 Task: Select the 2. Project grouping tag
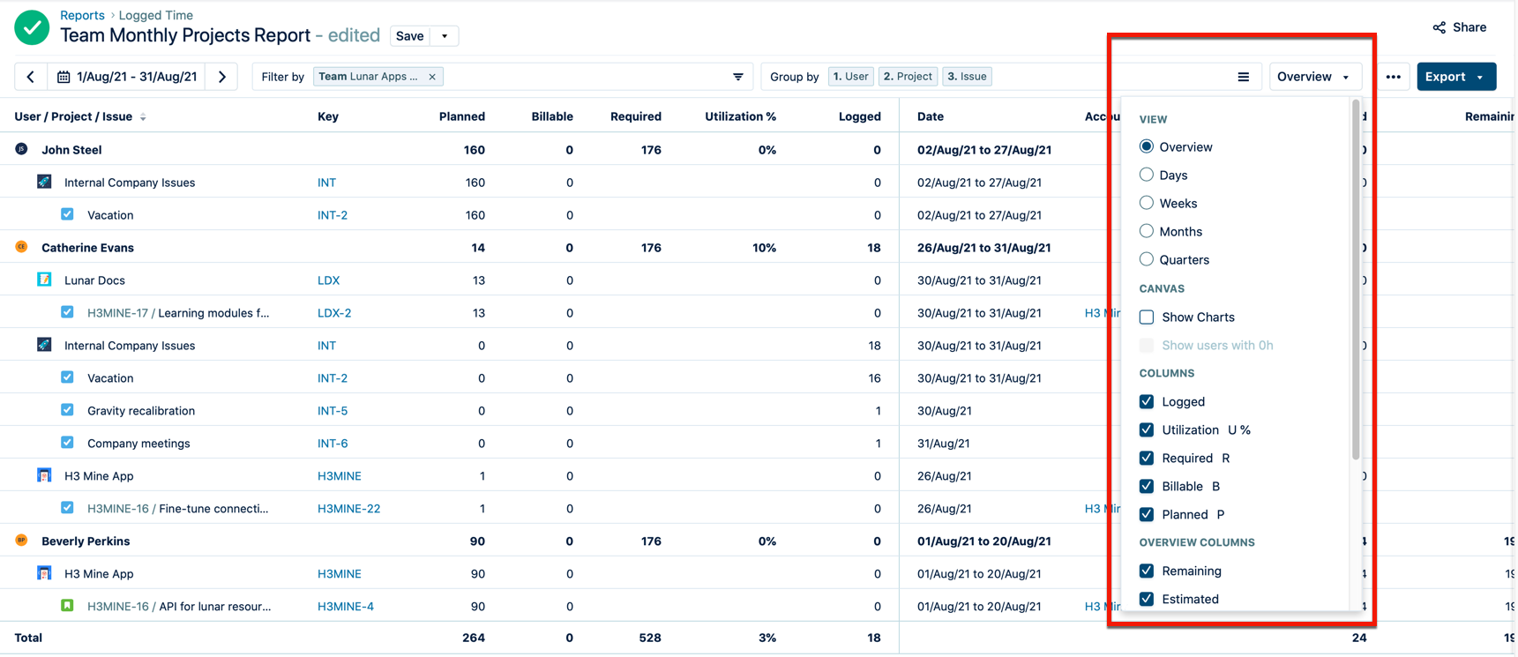coord(908,77)
